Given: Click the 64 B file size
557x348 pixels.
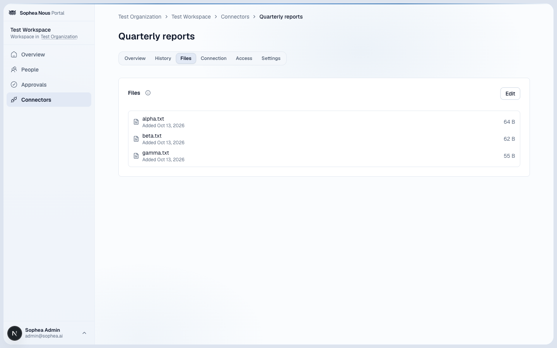Looking at the screenshot, I should click(509, 122).
